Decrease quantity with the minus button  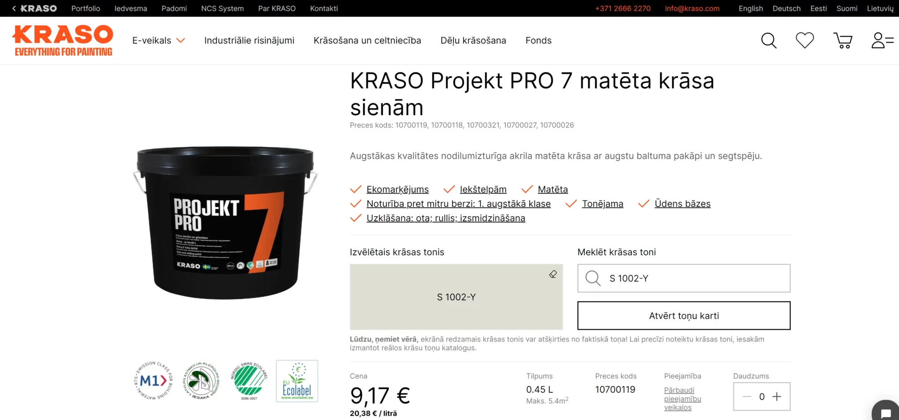[x=747, y=397]
